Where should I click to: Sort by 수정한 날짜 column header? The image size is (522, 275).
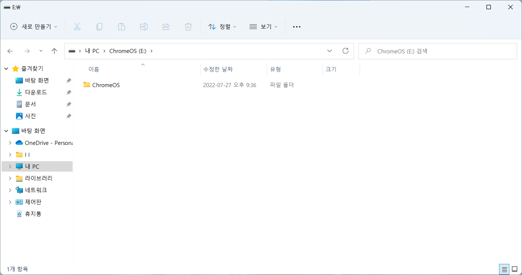[x=218, y=69]
